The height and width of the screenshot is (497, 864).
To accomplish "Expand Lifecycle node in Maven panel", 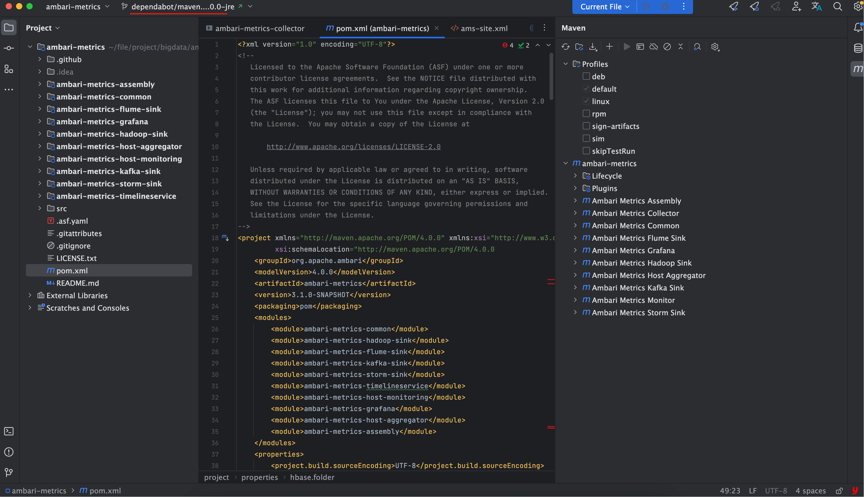I will tap(575, 176).
